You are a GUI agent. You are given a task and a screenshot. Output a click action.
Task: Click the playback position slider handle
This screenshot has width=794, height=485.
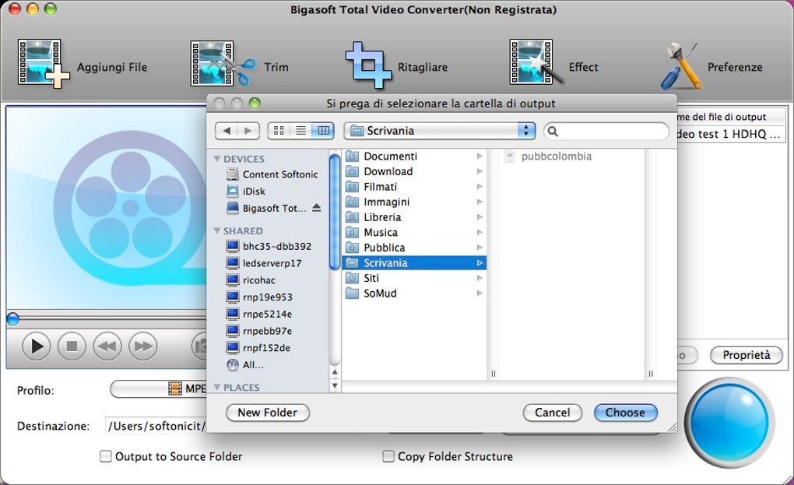(12, 319)
